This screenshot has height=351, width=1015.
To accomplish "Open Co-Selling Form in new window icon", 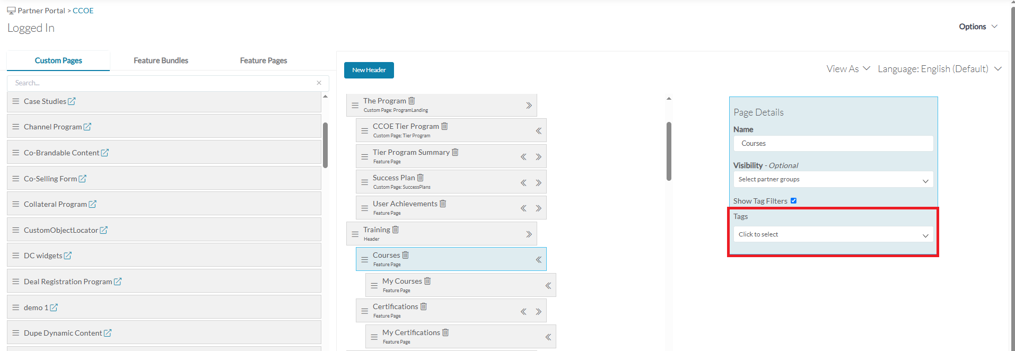I will (83, 179).
